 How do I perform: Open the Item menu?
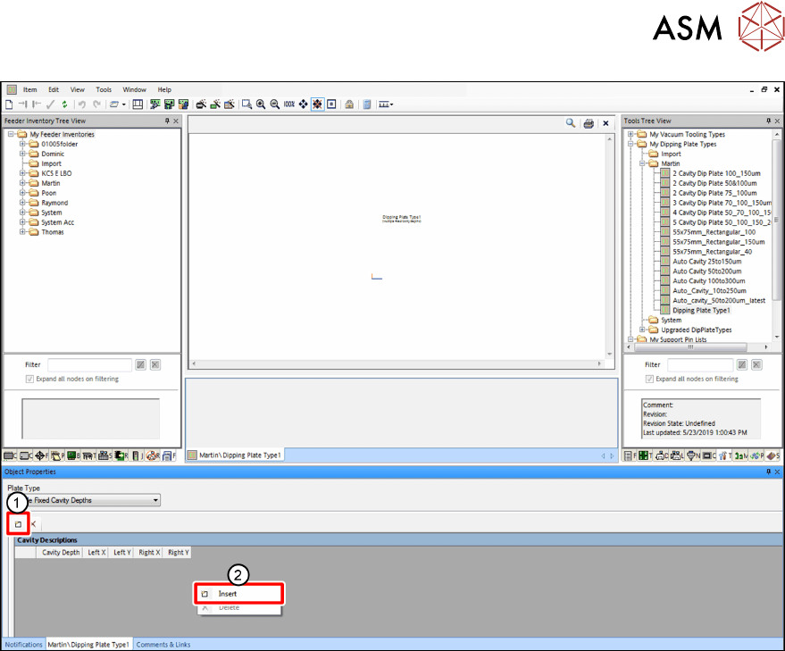click(x=29, y=89)
